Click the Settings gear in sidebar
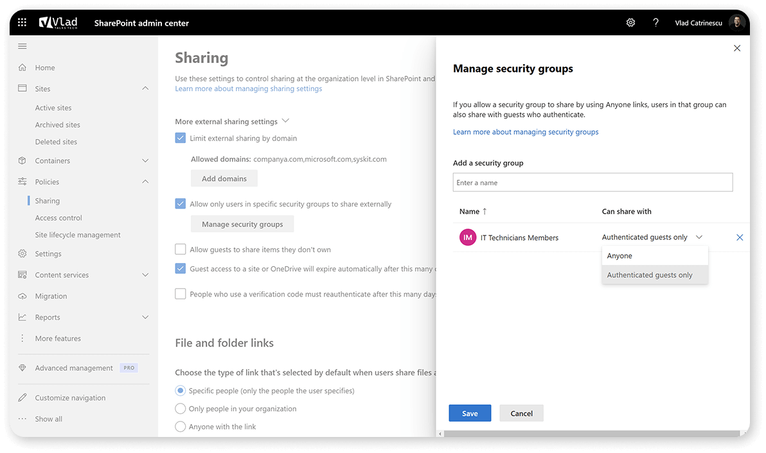 click(x=22, y=253)
